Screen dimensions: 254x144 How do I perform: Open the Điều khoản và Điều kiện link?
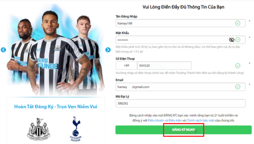click(x=165, y=121)
